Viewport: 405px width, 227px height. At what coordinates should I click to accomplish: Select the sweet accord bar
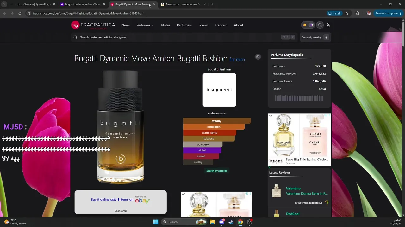(x=201, y=156)
